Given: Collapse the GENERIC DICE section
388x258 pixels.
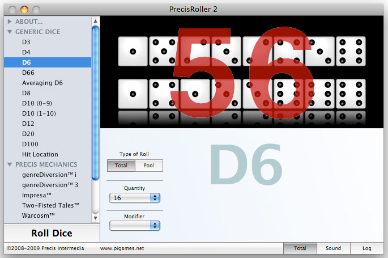Looking at the screenshot, I should point(10,32).
